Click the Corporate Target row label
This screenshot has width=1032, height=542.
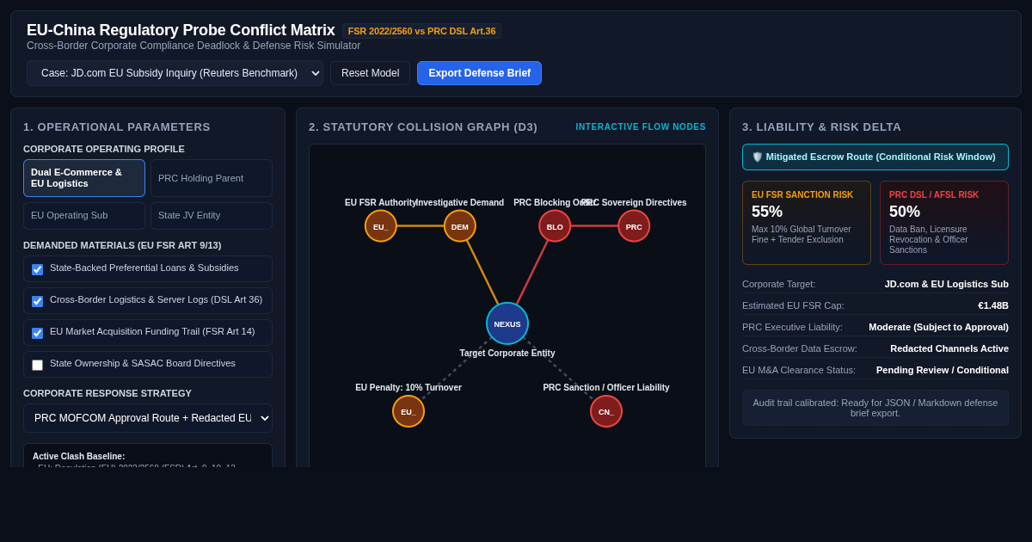(778, 284)
